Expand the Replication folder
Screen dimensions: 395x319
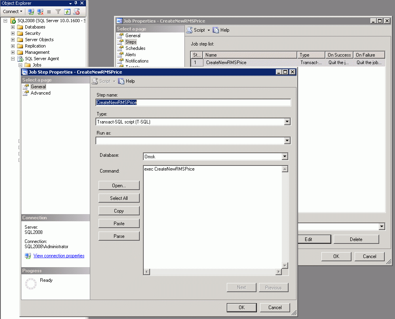click(x=13, y=46)
